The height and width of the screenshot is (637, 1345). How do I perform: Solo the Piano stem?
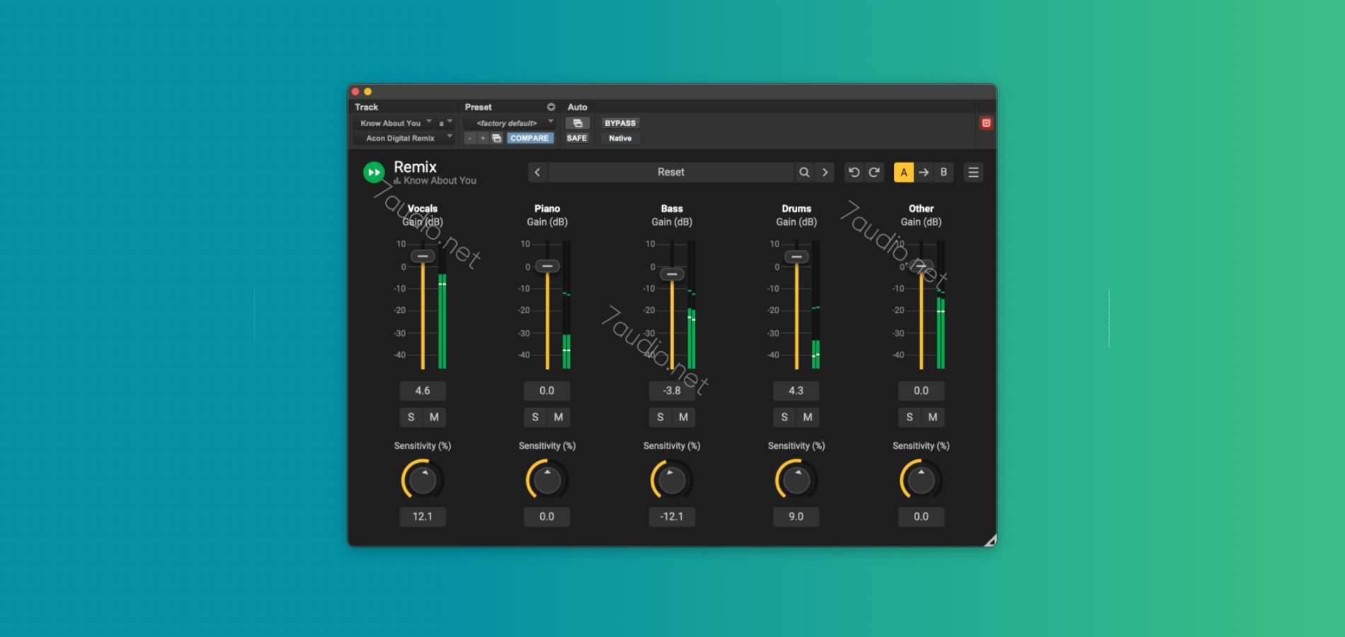click(535, 417)
